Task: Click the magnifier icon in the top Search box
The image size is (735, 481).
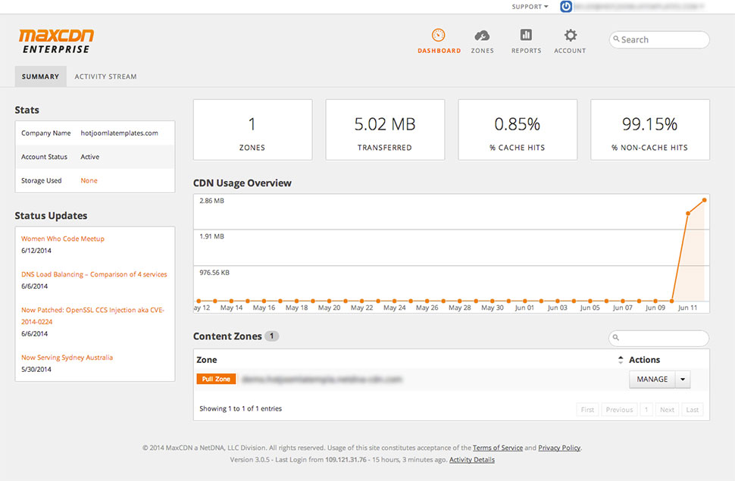Action: (x=616, y=39)
